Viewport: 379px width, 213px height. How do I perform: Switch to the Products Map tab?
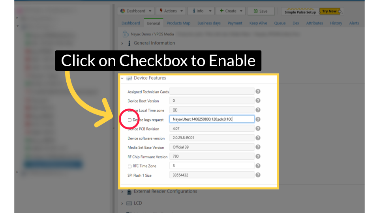coord(178,23)
